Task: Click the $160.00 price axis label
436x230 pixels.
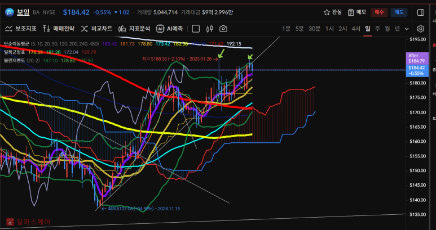Action: tap(417, 141)
